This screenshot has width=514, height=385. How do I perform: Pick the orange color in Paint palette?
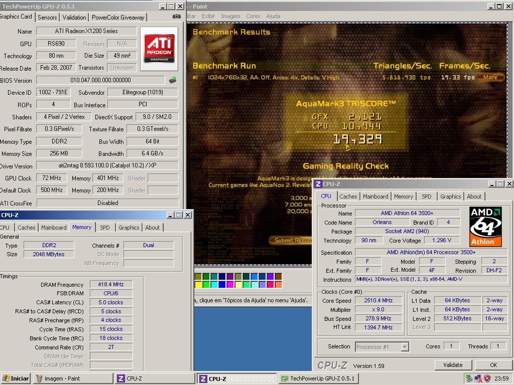point(278,285)
